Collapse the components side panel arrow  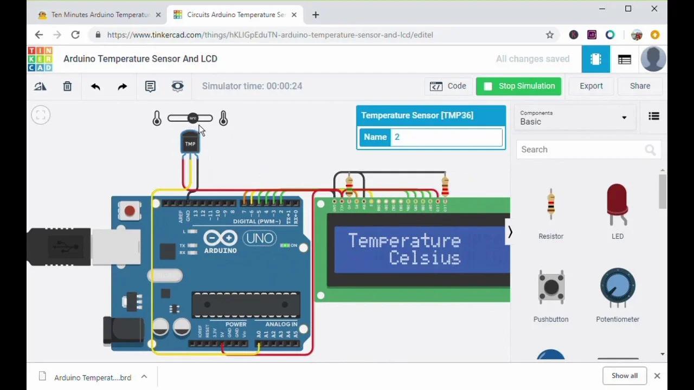[x=510, y=232]
